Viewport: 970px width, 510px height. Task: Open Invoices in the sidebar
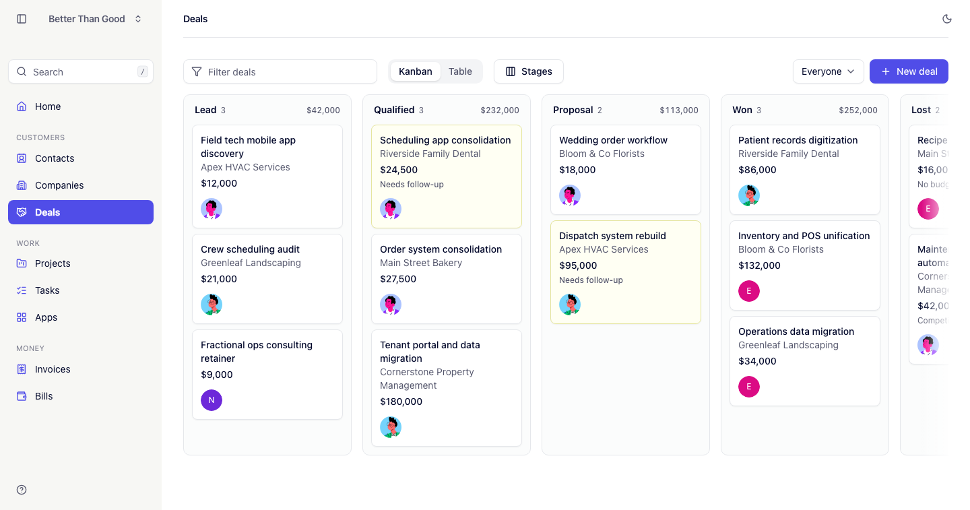click(x=81, y=369)
